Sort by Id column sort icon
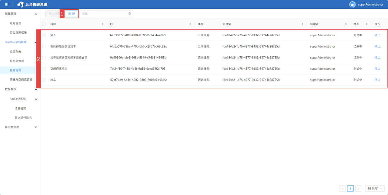 coord(190,24)
